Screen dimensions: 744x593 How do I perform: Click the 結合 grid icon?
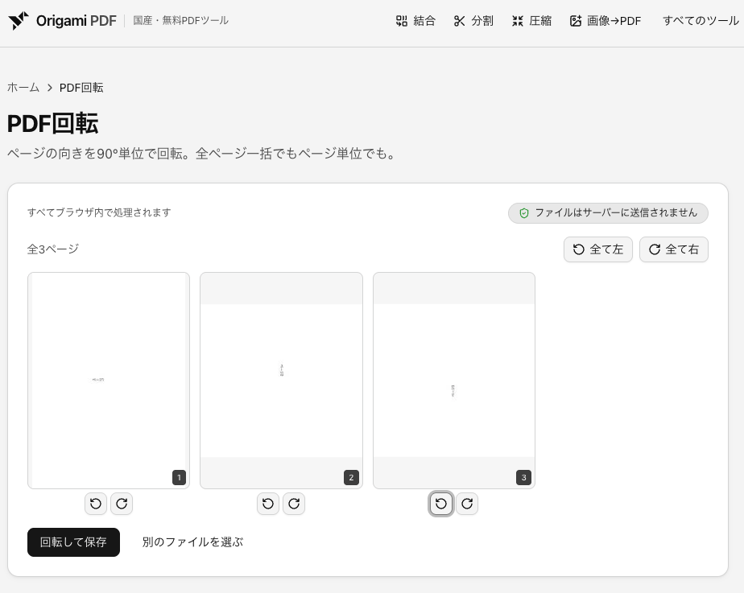click(x=402, y=21)
